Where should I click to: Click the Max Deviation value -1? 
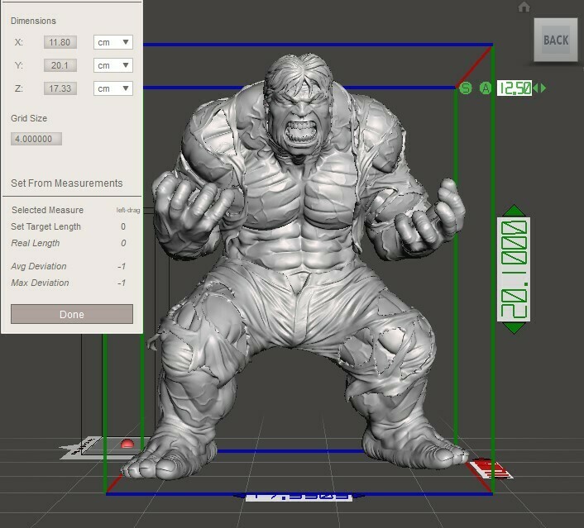[122, 283]
